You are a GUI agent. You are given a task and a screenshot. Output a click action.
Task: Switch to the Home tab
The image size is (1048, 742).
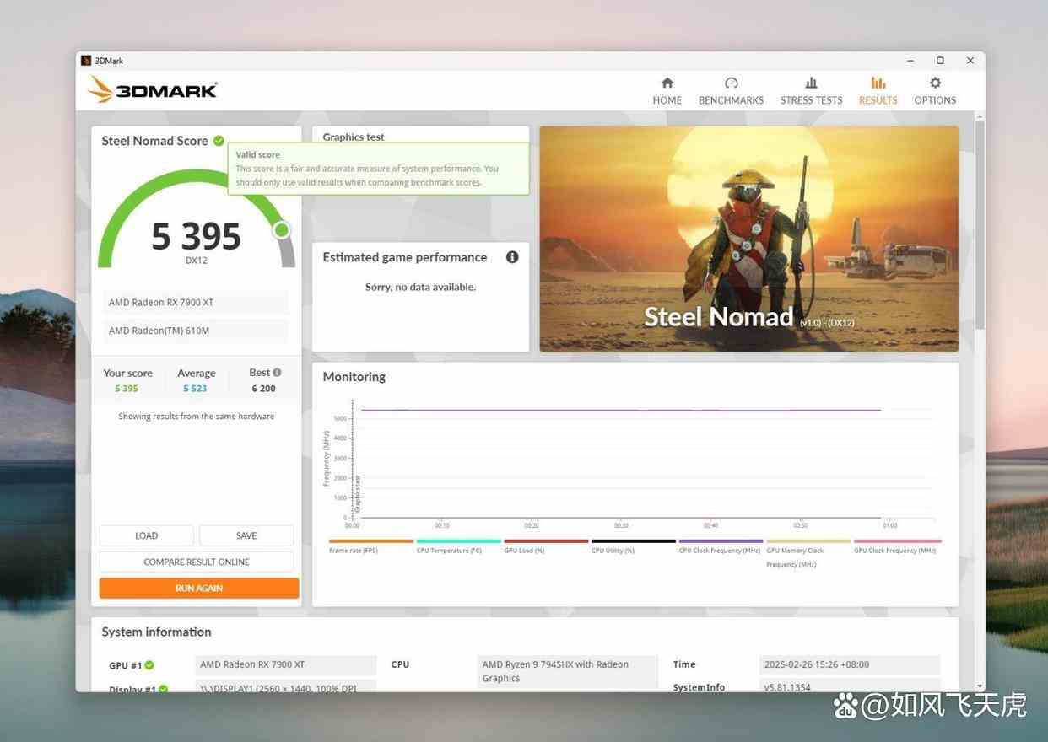tap(667, 83)
